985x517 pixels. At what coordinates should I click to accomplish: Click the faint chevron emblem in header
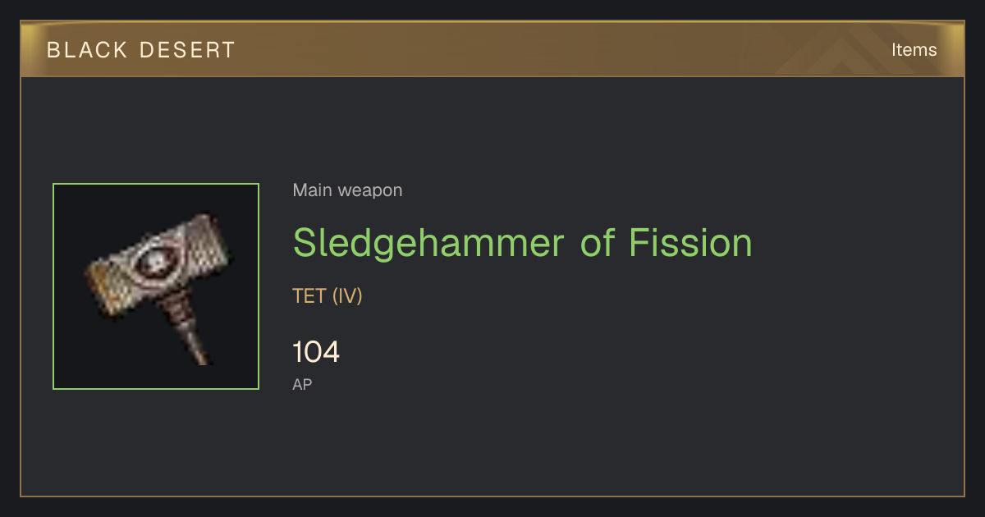[x=855, y=49]
